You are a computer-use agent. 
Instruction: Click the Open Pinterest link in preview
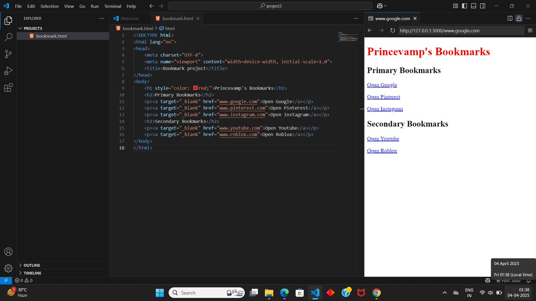coord(383,97)
